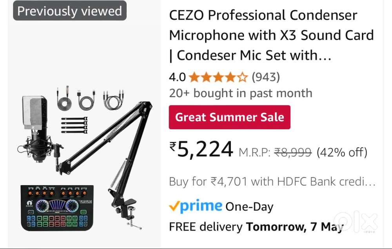Click the OLX watermark logo
The width and height of the screenshot is (392, 249).
[356, 222]
